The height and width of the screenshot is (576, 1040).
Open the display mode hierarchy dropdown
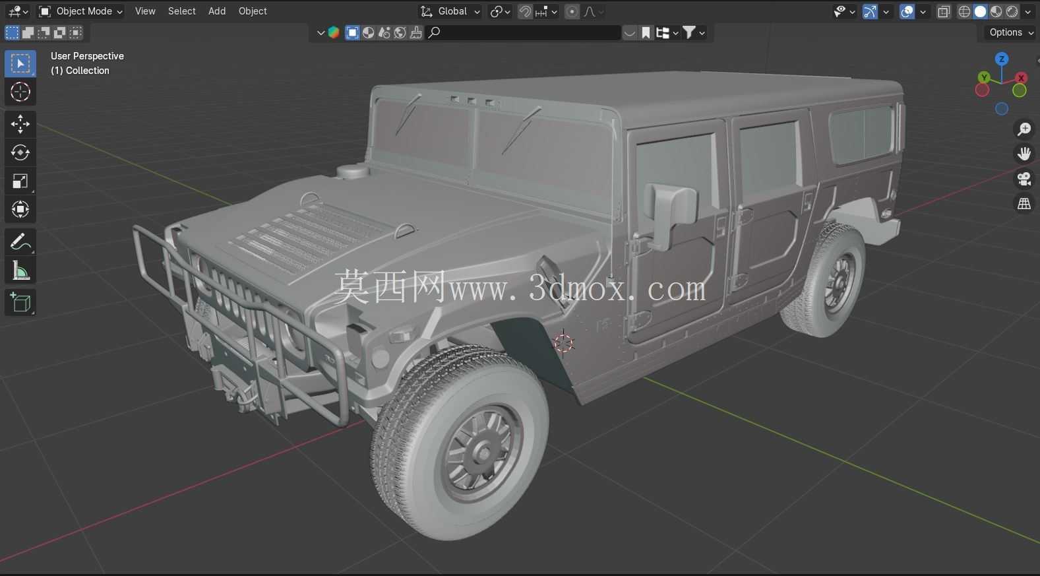[x=667, y=32]
